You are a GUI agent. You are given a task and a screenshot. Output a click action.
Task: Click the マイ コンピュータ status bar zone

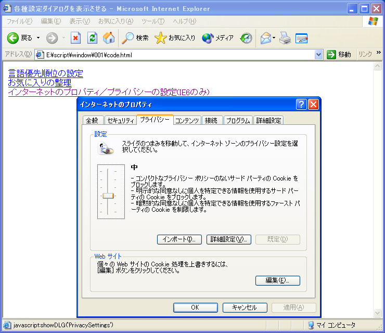pos(331,325)
